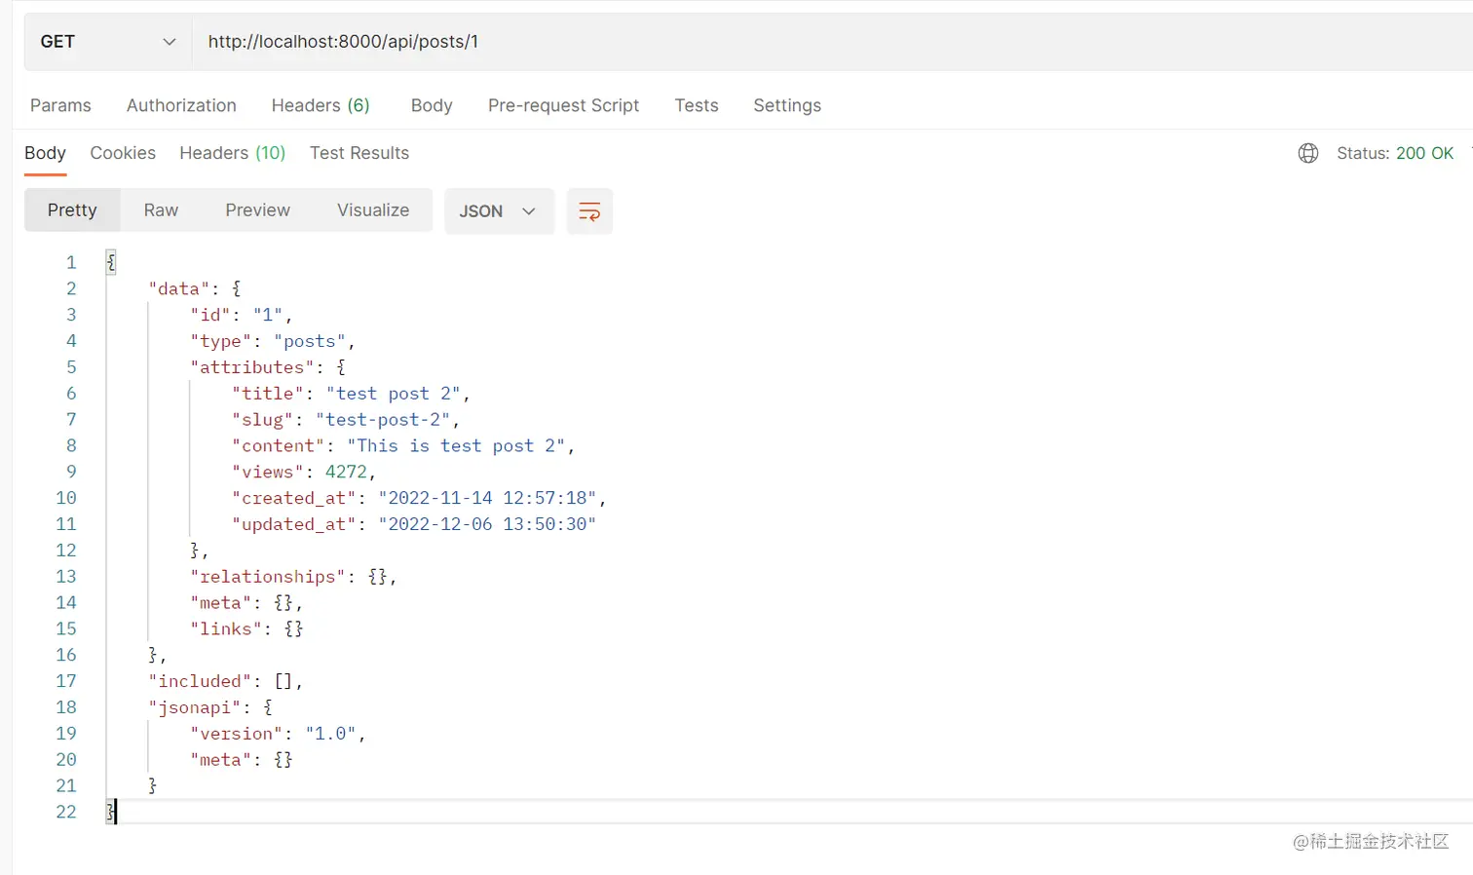
Task: Toggle the wrap lines icon
Action: coord(589,211)
